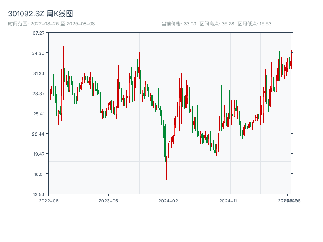Click the 37.27 y-axis label

click(38, 33)
